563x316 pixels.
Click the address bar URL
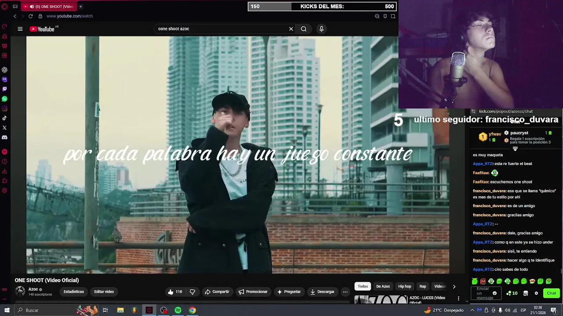click(69, 16)
